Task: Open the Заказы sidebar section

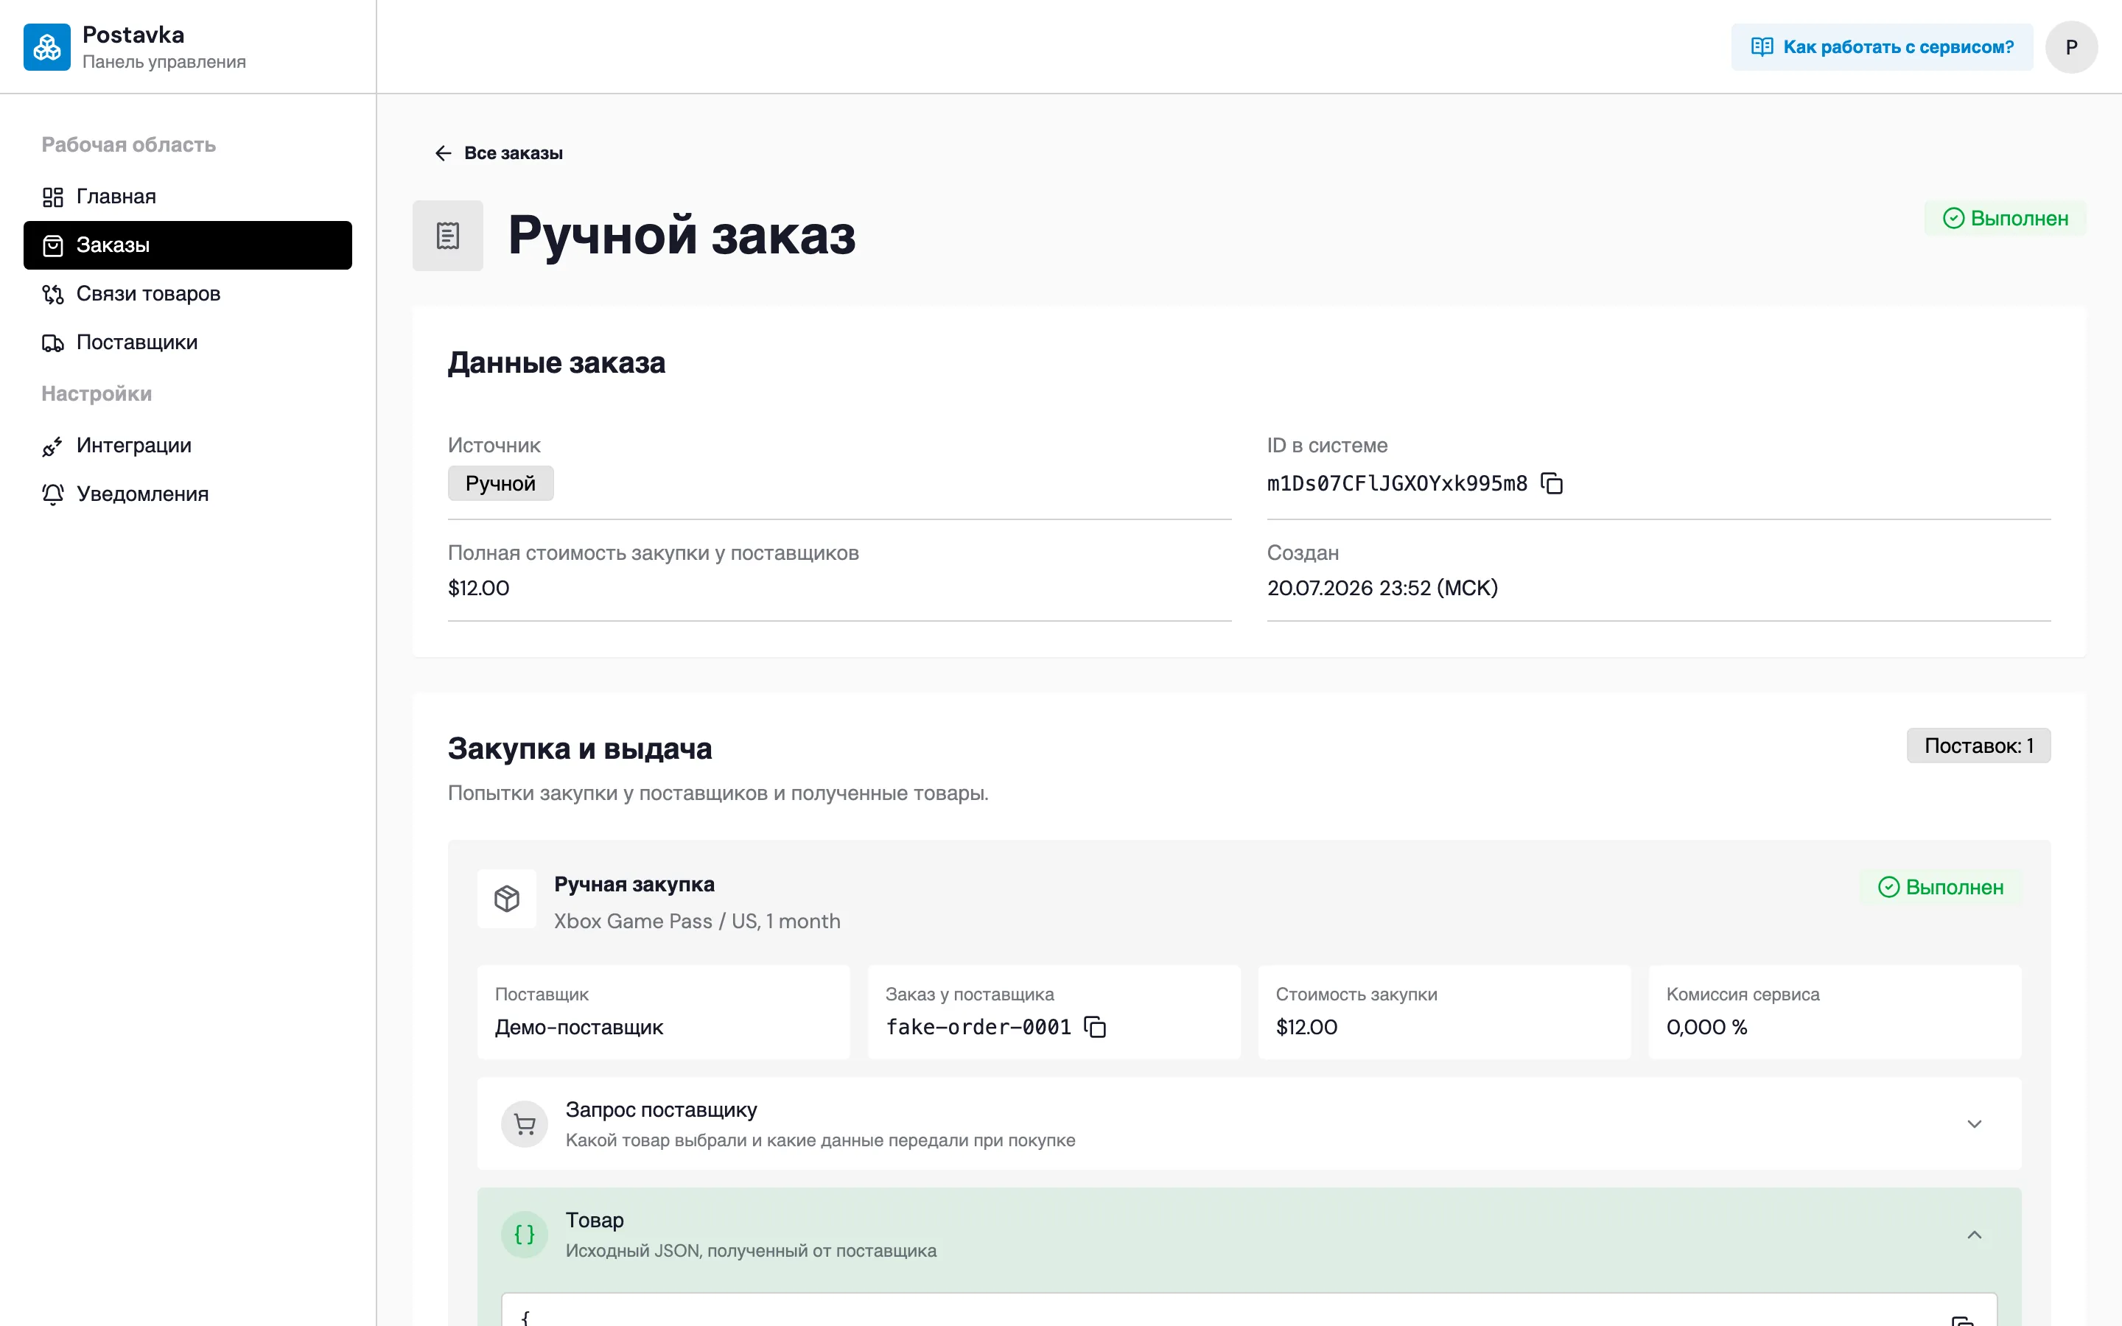Action: (x=188, y=245)
